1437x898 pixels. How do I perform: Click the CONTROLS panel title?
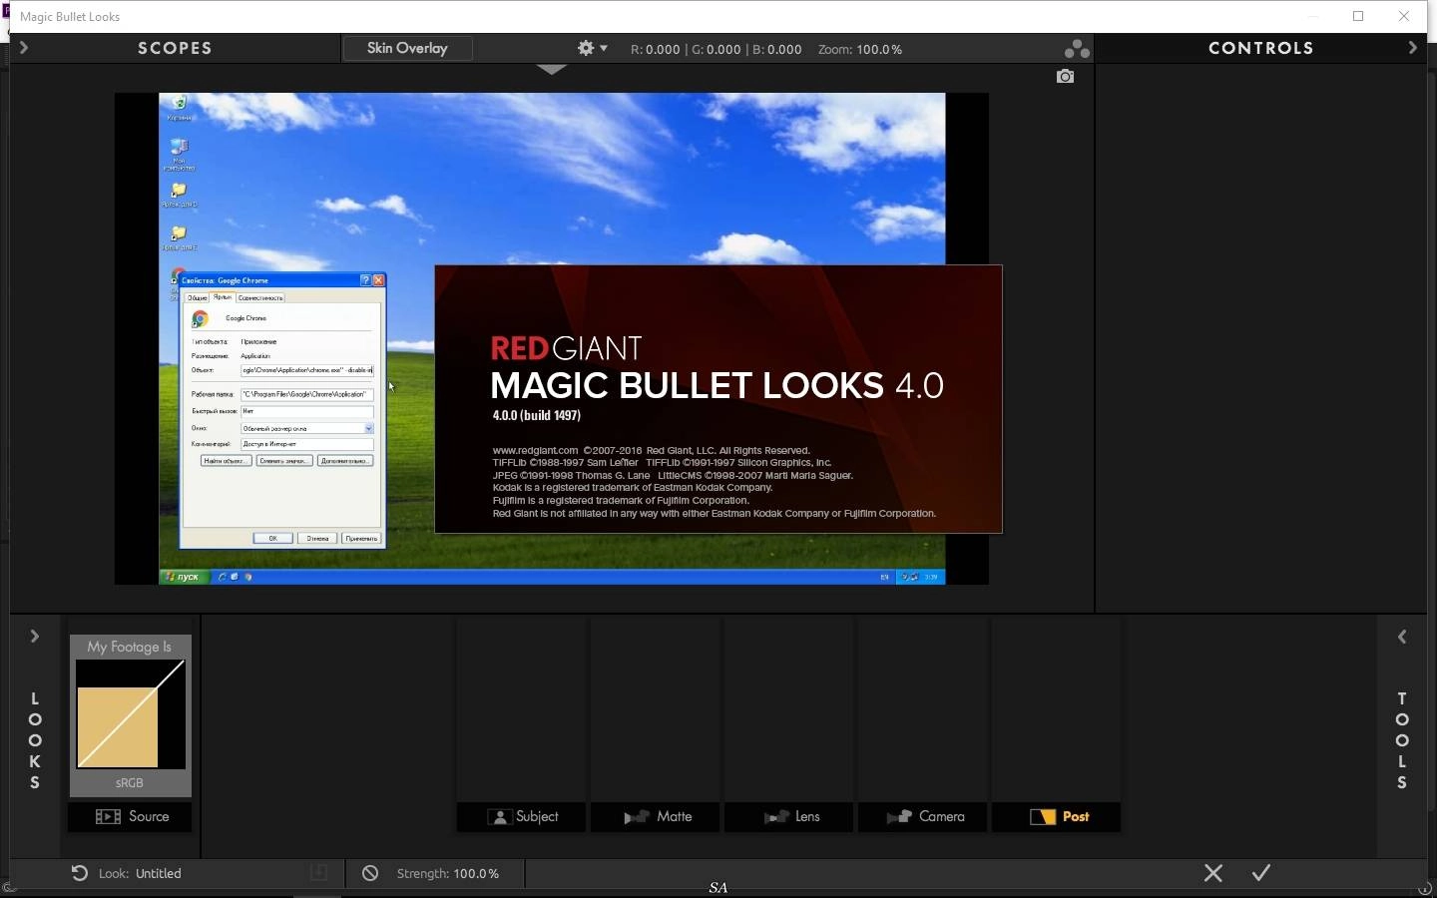pos(1261,48)
